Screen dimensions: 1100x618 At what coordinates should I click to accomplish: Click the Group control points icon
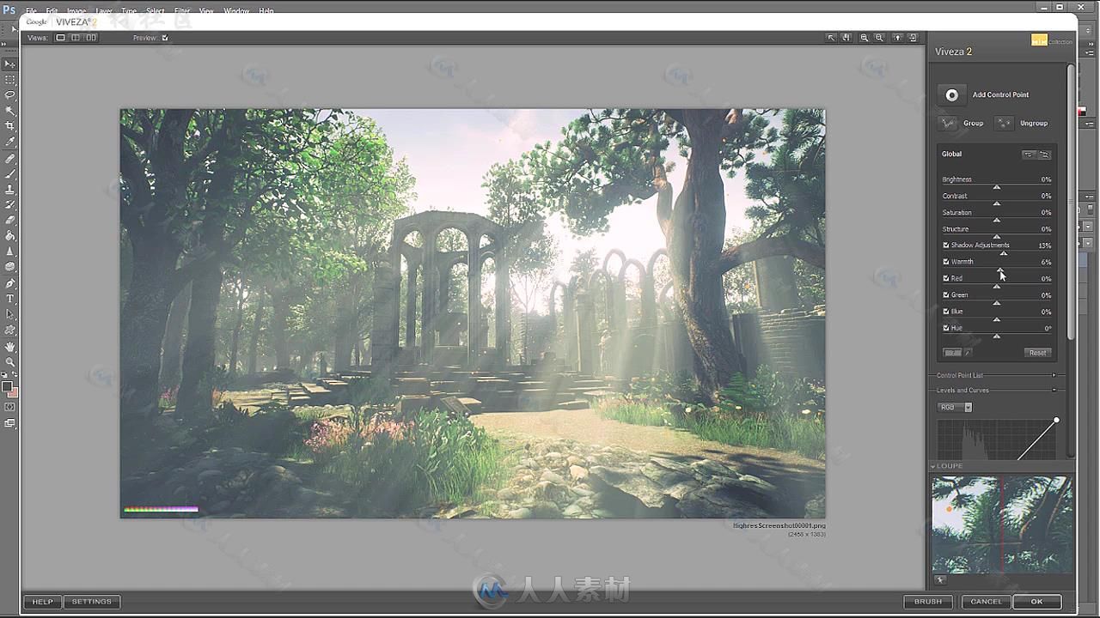pos(948,123)
